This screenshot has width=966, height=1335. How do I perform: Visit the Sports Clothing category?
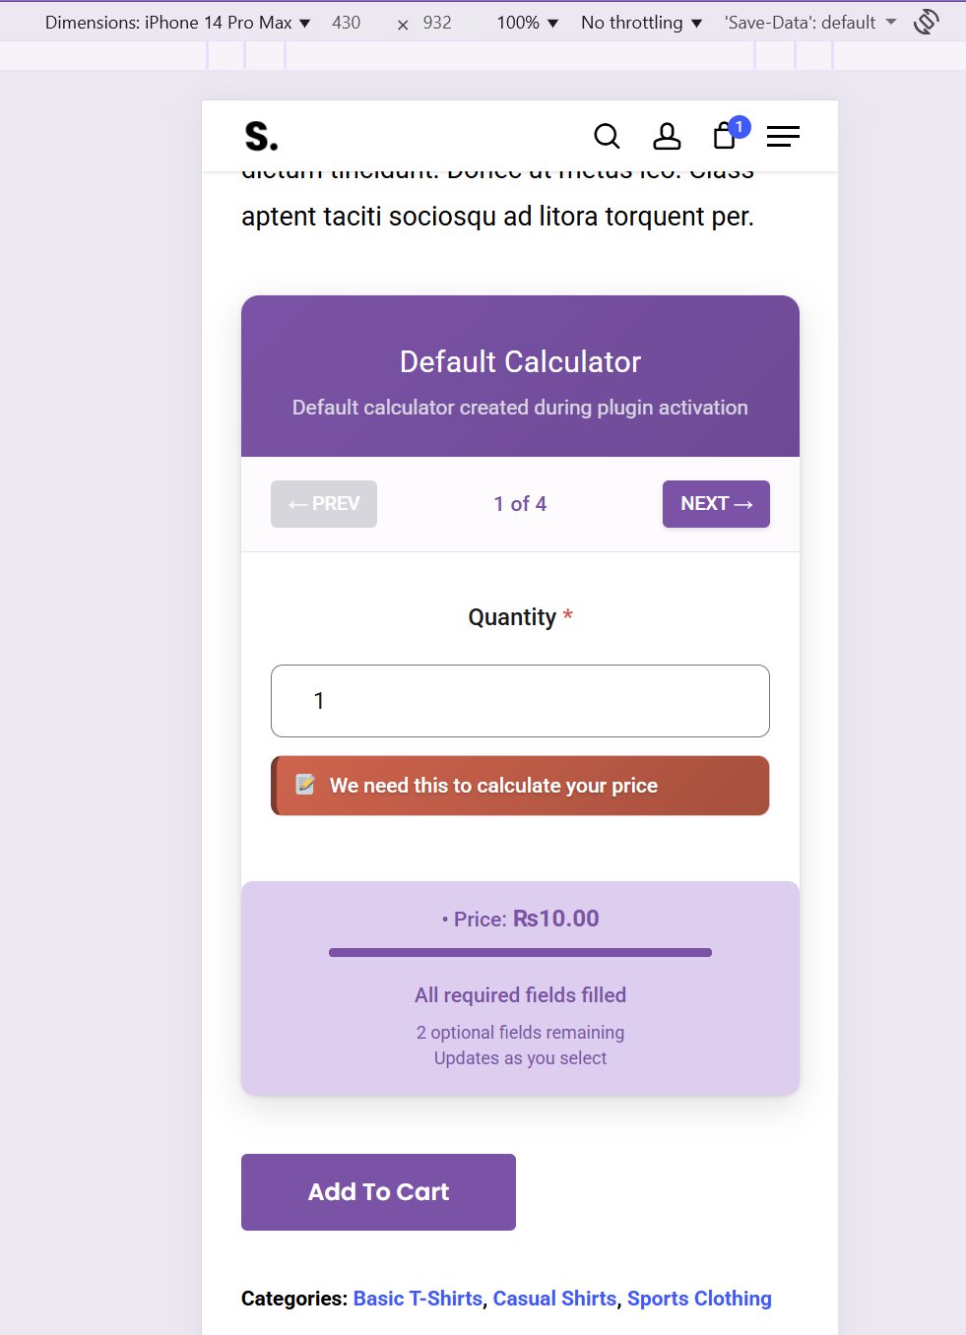[699, 1299]
